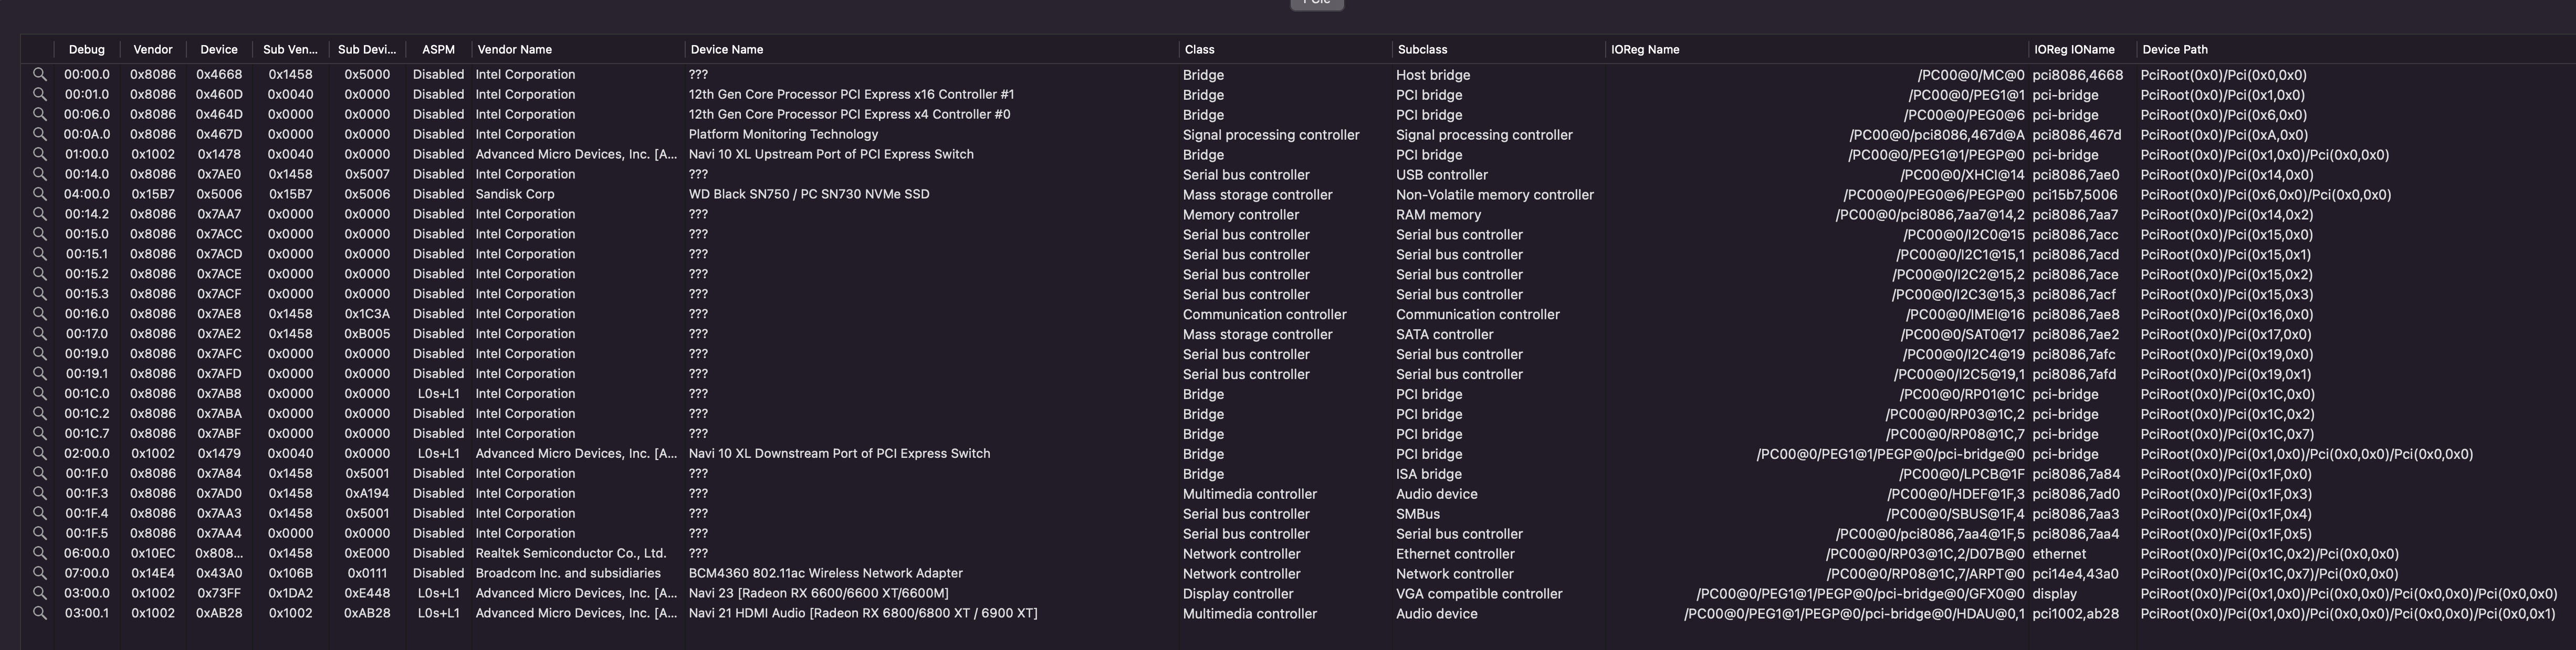Screen dimensions: 2576x650
Task: Click the magnifier on SATA controller row 00:17.0
Action: point(40,334)
